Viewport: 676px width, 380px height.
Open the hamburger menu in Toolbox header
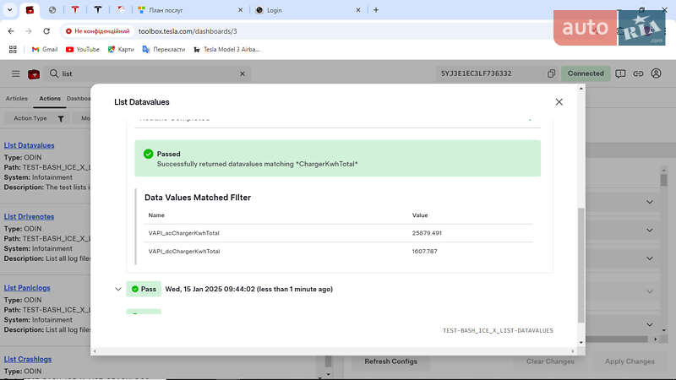(15, 73)
